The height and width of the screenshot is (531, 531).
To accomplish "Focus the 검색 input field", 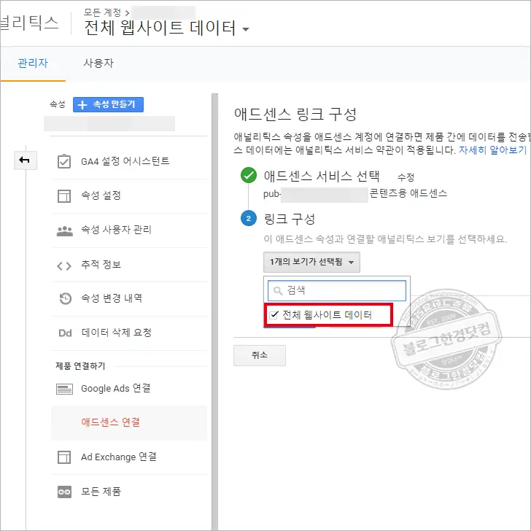I will [337, 290].
